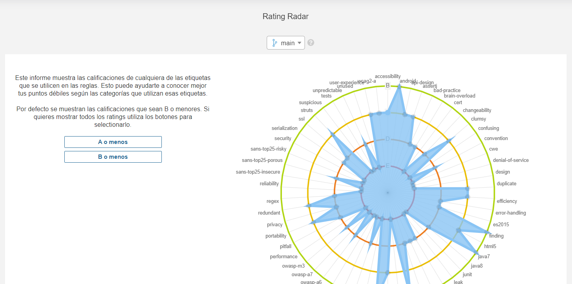
Task: Click the sans-top25-porous axis label
Action: [x=262, y=160]
